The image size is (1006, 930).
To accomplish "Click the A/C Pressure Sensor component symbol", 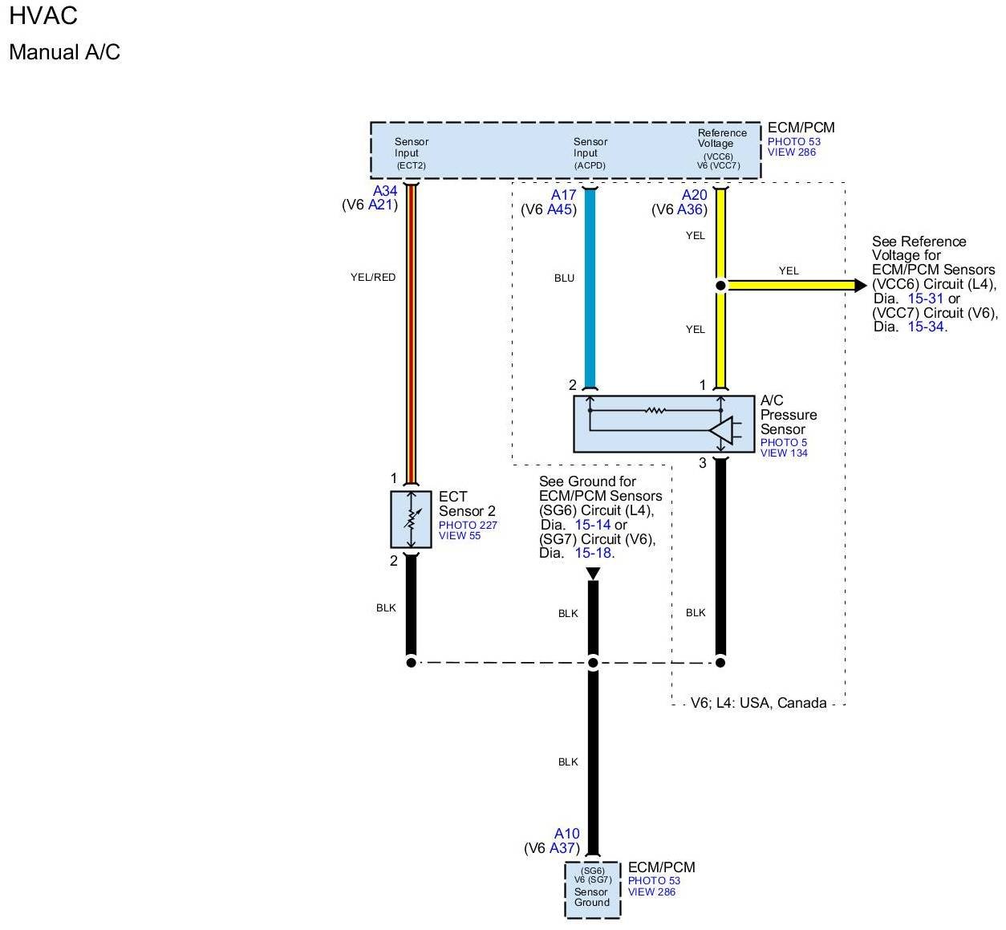I will (x=663, y=423).
